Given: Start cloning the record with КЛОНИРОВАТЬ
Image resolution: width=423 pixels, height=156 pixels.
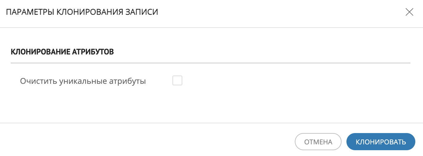Looking at the screenshot, I should coord(381,142).
